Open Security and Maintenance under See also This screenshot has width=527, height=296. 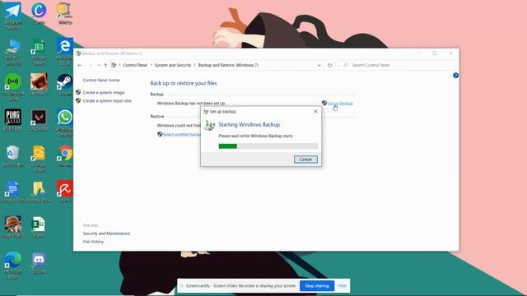pos(106,234)
